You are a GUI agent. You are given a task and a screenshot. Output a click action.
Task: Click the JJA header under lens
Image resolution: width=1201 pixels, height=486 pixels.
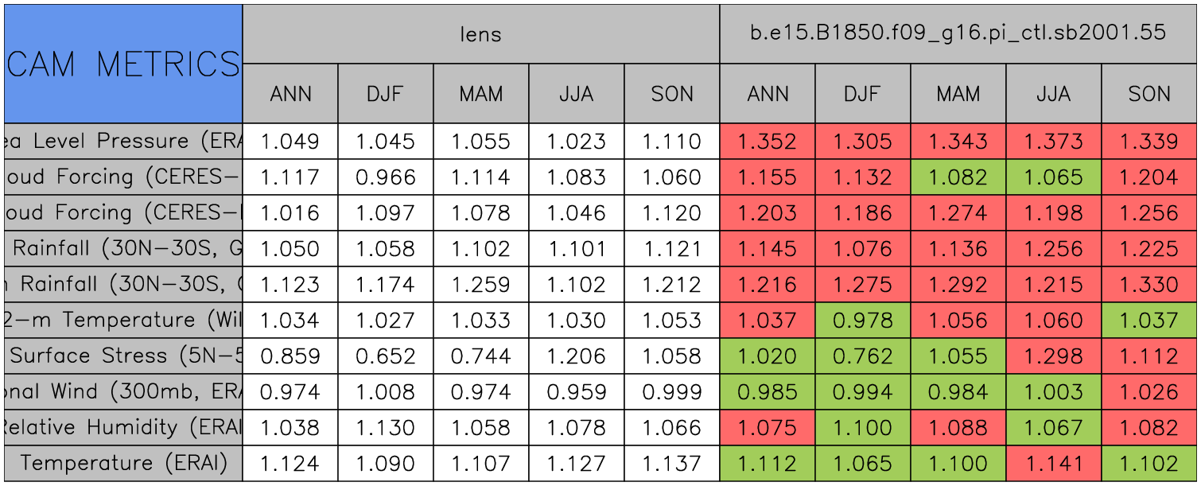577,94
